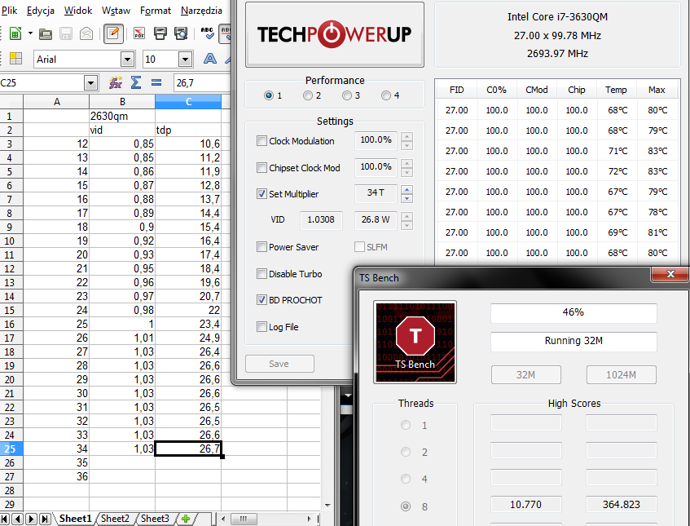
Task: Open the Narzędzia menu
Action: point(201,10)
